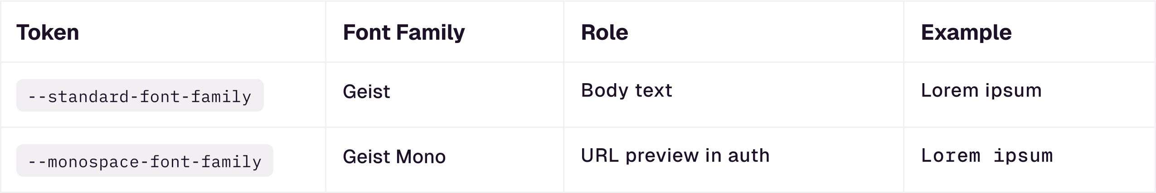The width and height of the screenshot is (1156, 193).
Task: Click the Role column header
Action: 604,33
